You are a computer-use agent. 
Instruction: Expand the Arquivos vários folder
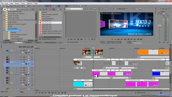click(4, 16)
